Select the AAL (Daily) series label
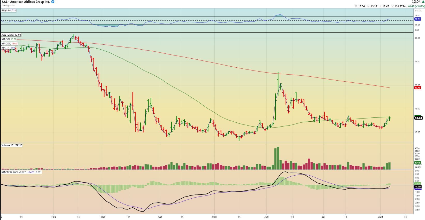The height and width of the screenshot is (220, 425). 11,35
